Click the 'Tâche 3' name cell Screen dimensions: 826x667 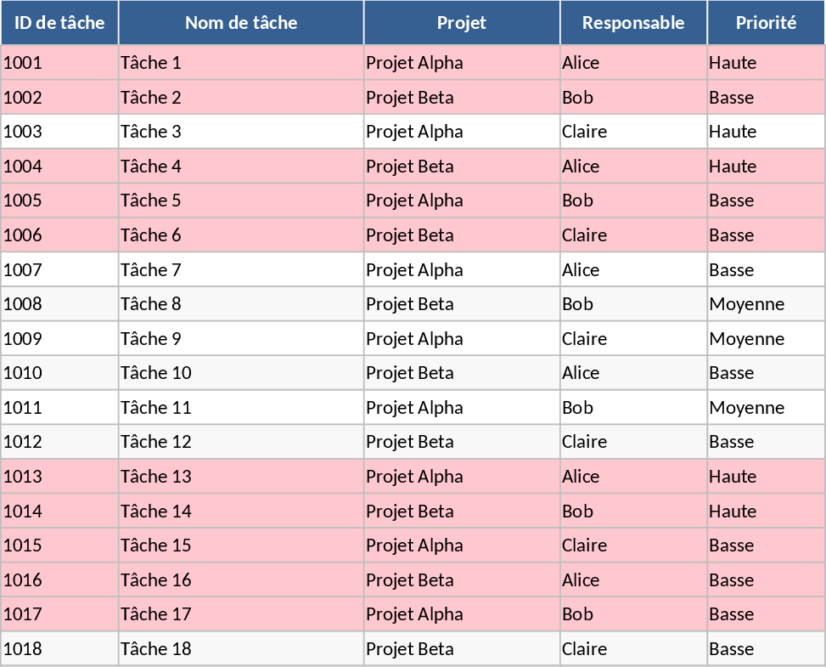(x=241, y=132)
